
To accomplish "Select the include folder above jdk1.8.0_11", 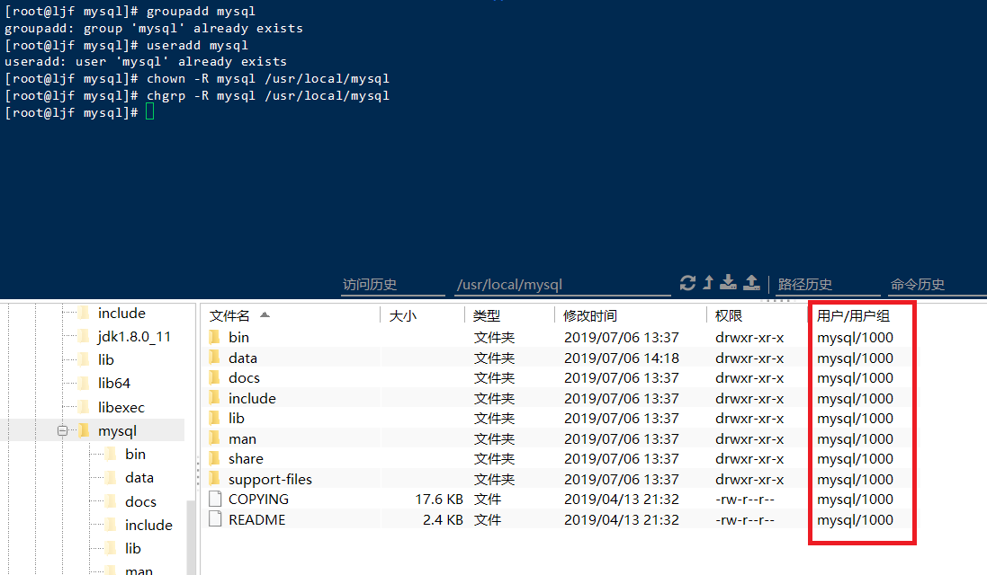I will pos(121,313).
